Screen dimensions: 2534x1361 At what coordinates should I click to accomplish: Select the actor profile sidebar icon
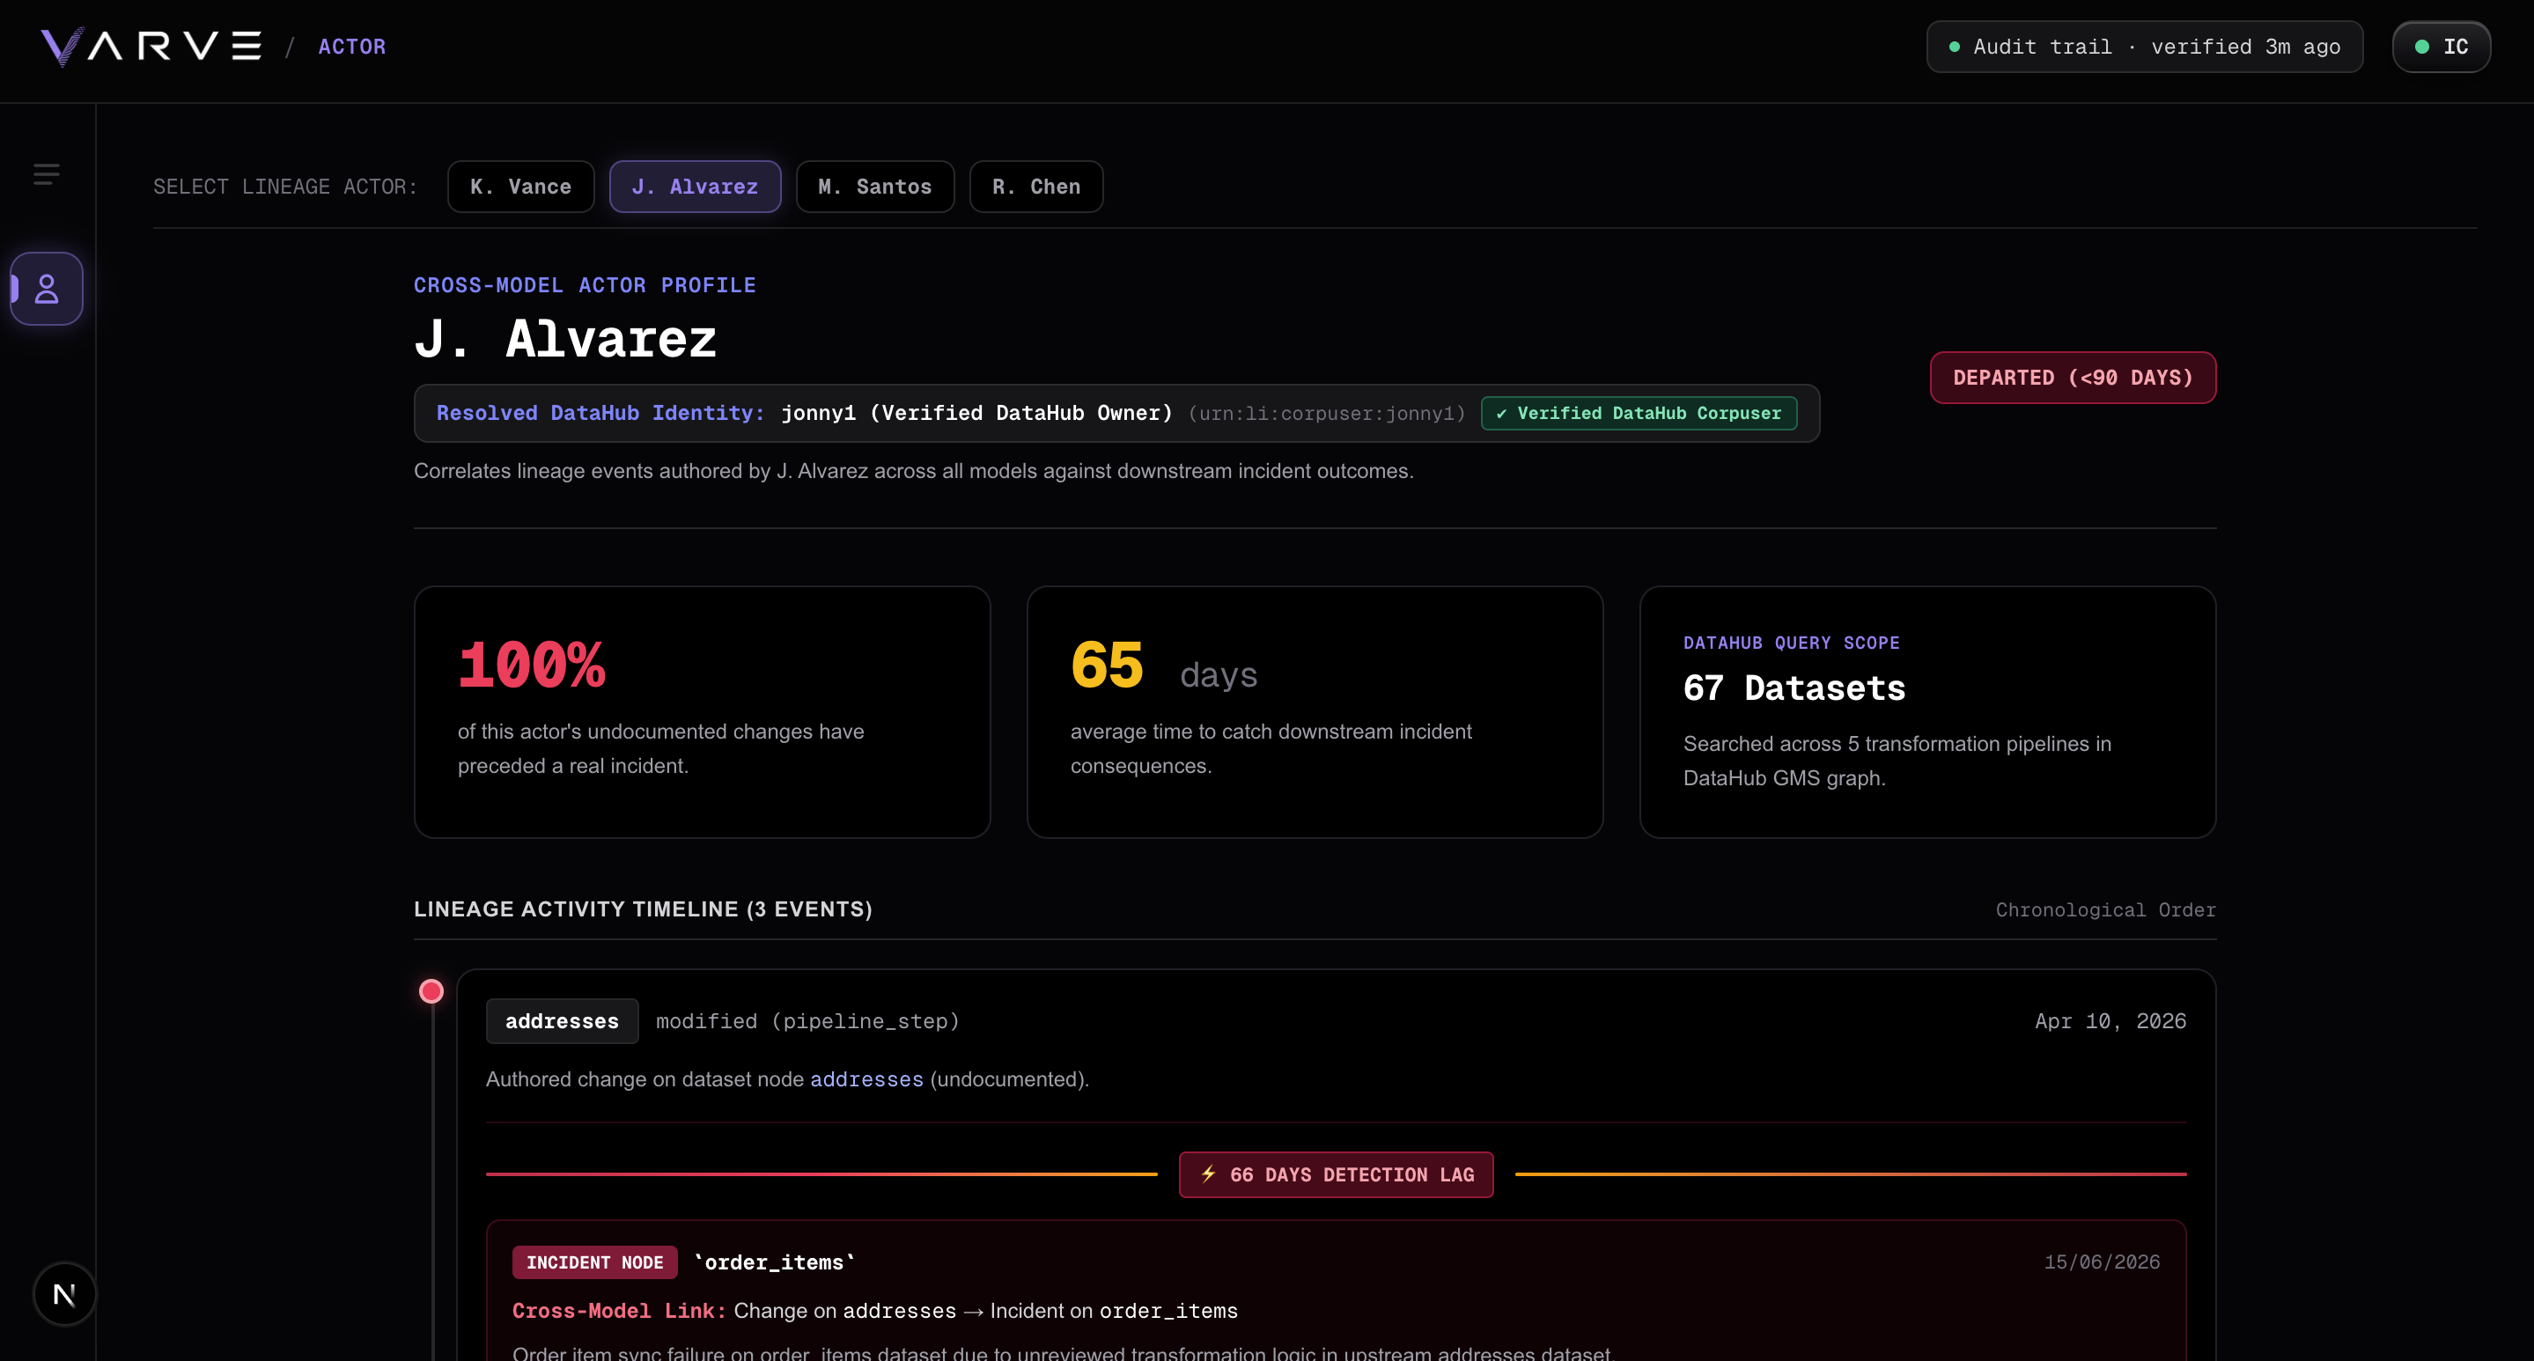click(47, 288)
